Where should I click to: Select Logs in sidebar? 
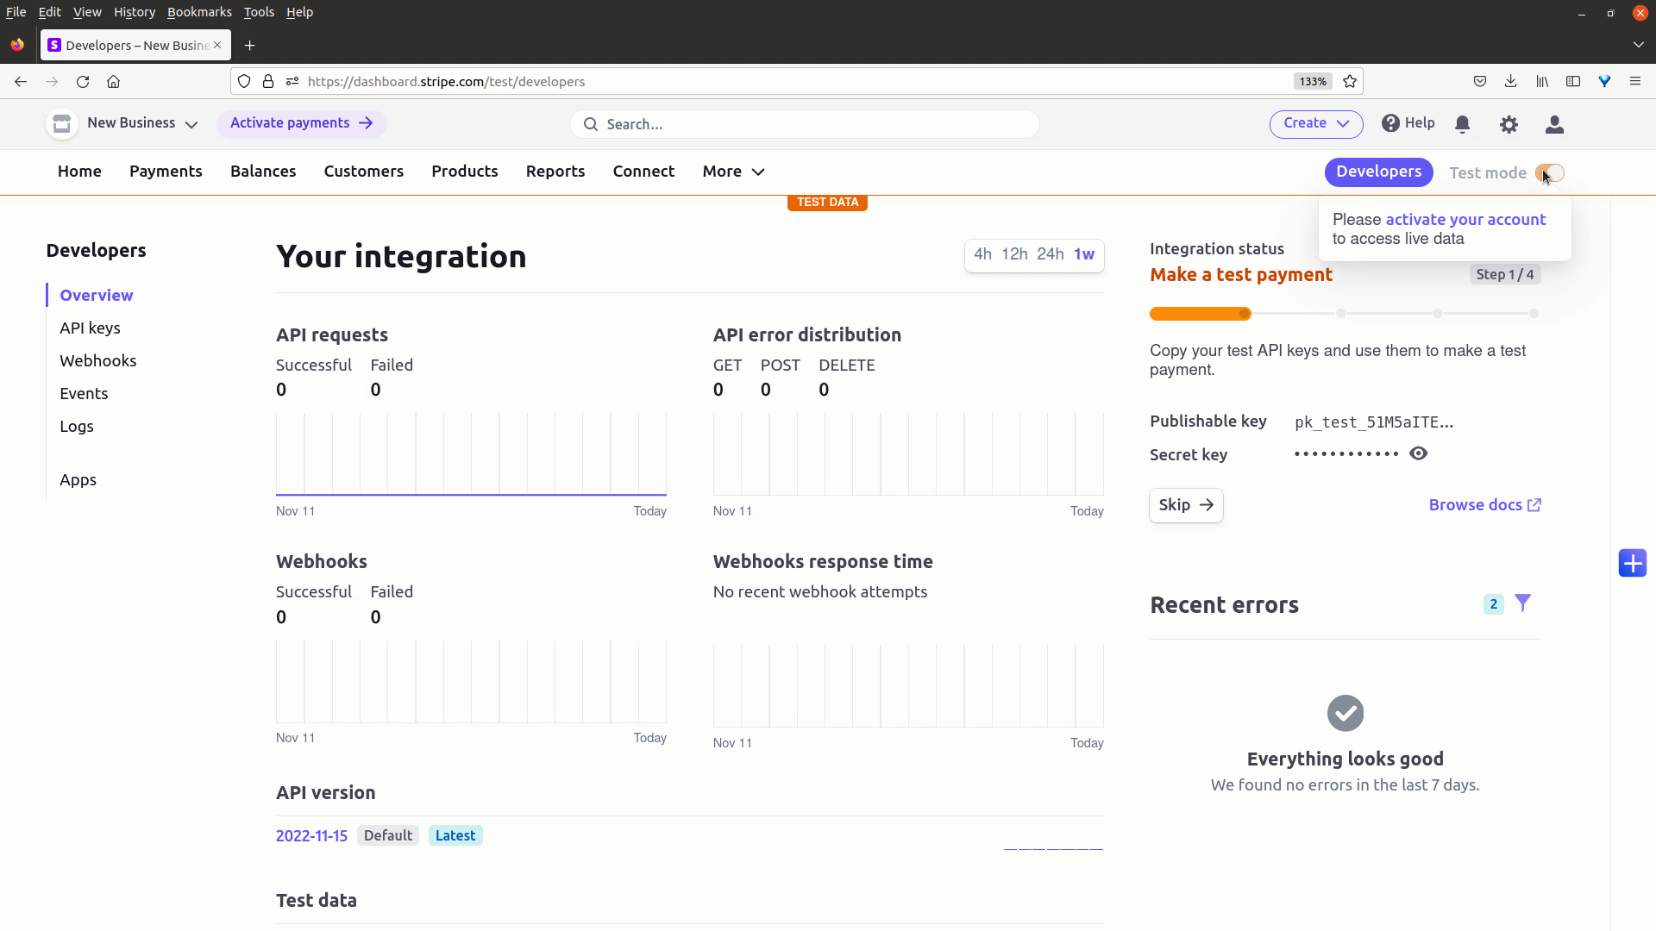coord(76,427)
